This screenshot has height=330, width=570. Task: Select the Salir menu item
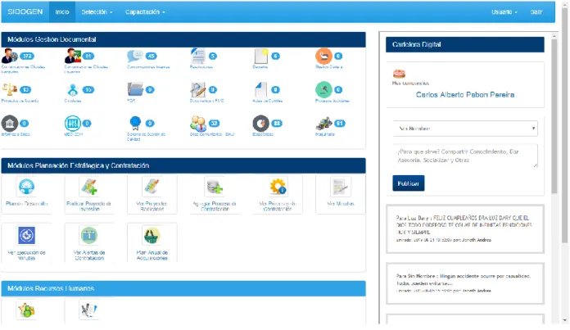point(536,12)
